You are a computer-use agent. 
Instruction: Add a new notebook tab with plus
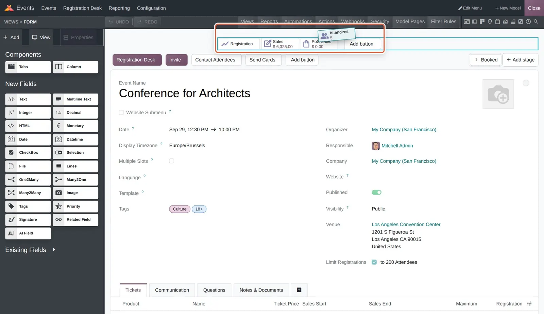tap(299, 290)
